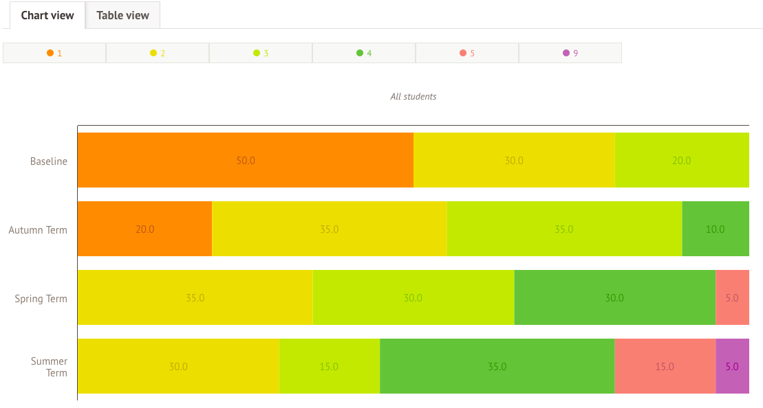Click the Baseline orange 50.0 bar segment
The height and width of the screenshot is (408, 763).
click(x=246, y=160)
